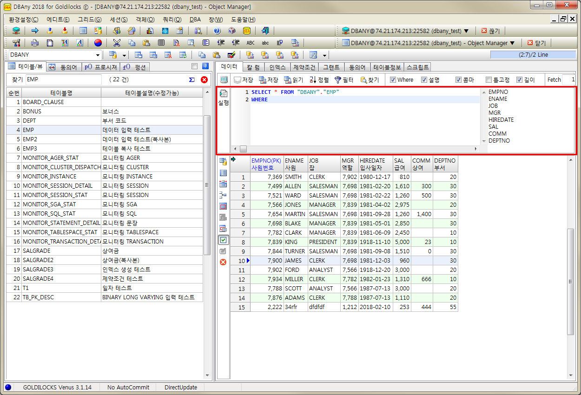
Task: Enable the 틀고정 freeze panes checkbox
Action: point(489,79)
